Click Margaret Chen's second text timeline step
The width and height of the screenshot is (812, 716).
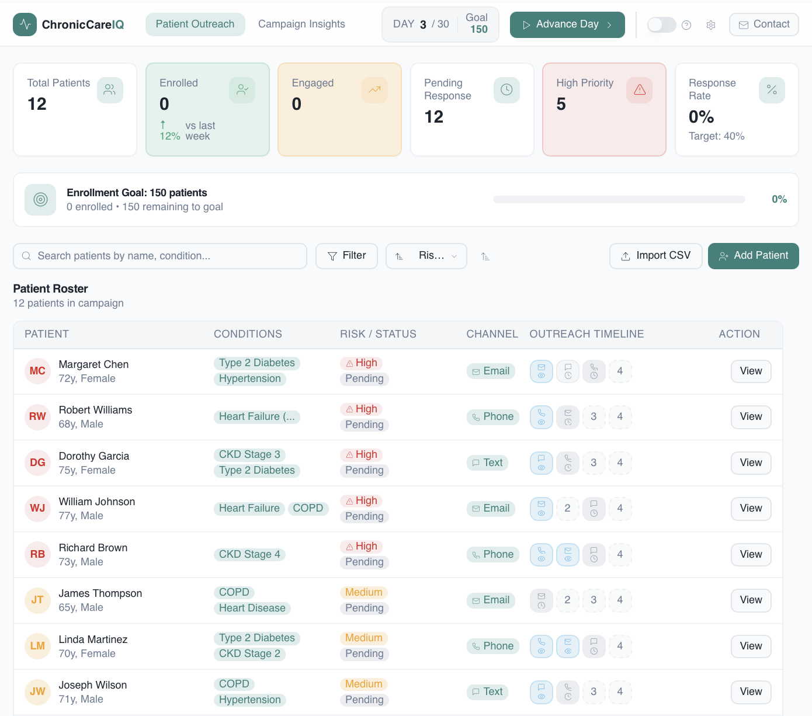[x=568, y=371]
